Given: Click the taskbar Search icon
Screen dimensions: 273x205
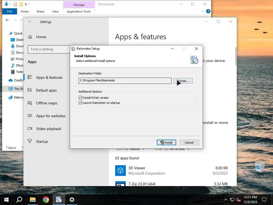Looking at the screenshot, I should coord(19,200).
